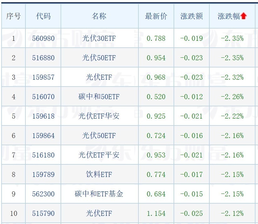Sort by 最新价 column header

pyautogui.click(x=156, y=16)
